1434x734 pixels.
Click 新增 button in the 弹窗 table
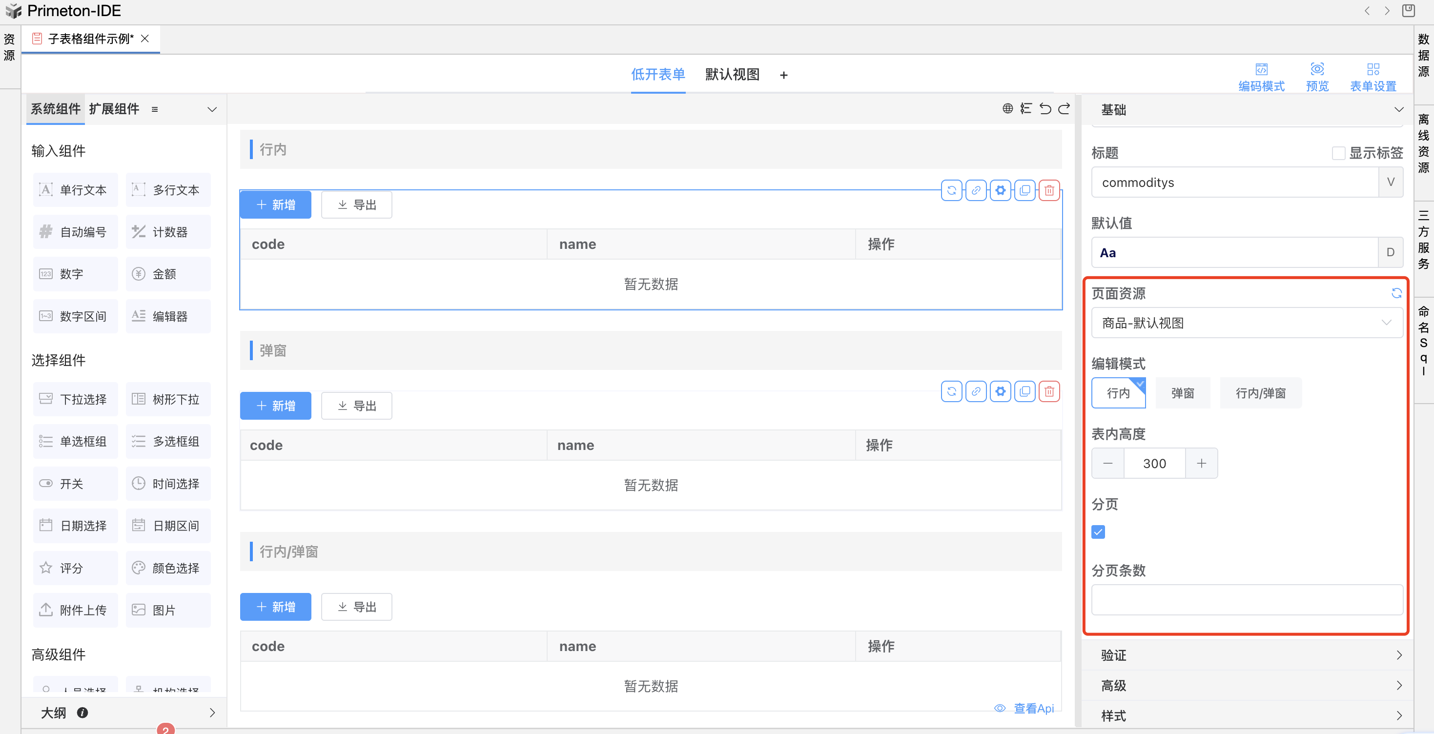click(x=275, y=406)
